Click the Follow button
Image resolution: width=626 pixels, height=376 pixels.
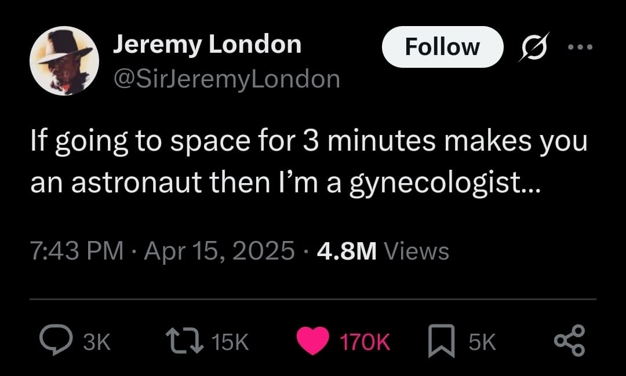coord(442,47)
